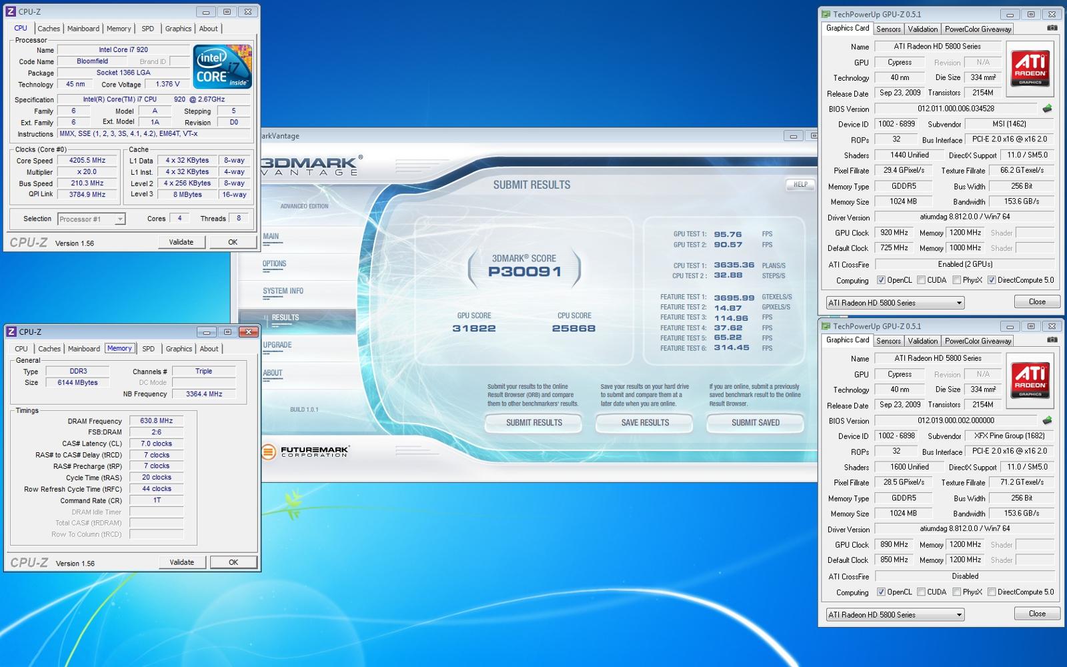Screen dimensions: 1067x667
Task: Click Validate in the top CPU-Z window
Action: 181,242
